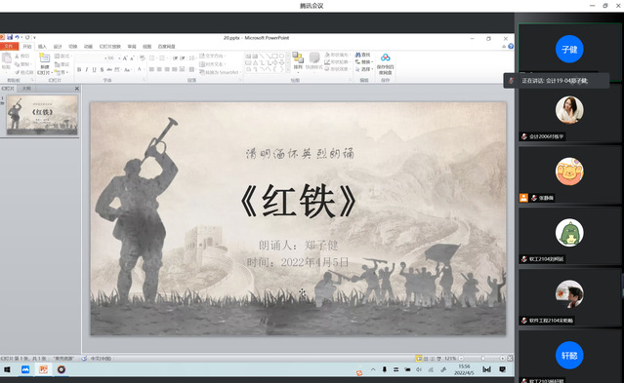This screenshot has width=624, height=383.
Task: Click the red File button
Action: click(x=9, y=47)
